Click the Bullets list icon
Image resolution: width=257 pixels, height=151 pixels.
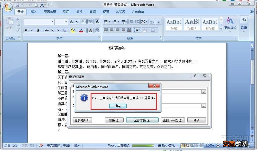click(106, 22)
